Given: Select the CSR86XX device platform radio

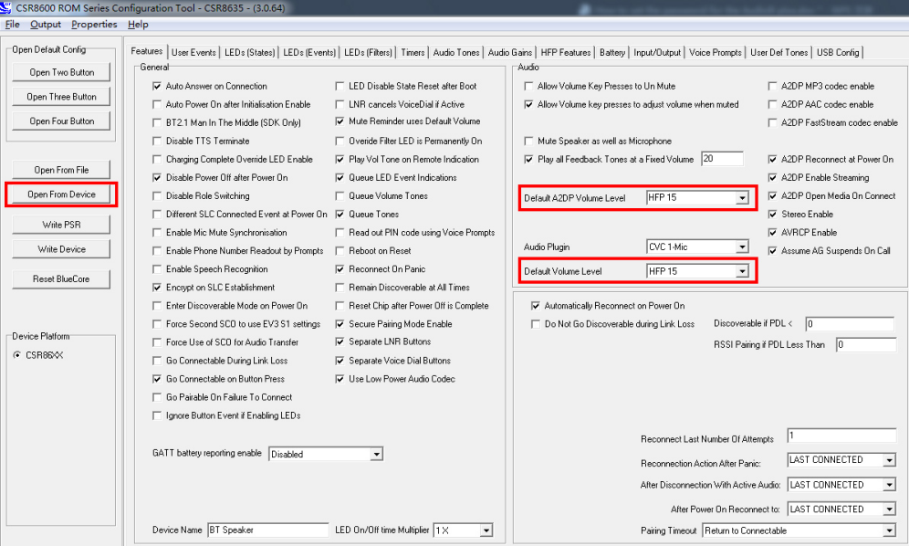Looking at the screenshot, I should [x=17, y=355].
